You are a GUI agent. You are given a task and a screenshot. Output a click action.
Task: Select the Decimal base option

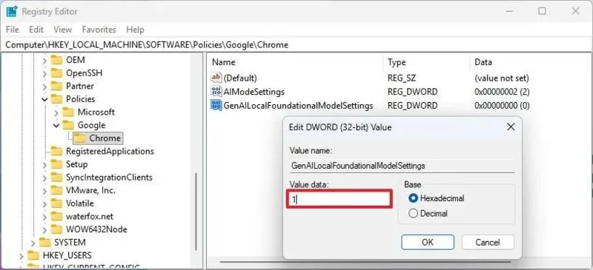[x=414, y=213]
